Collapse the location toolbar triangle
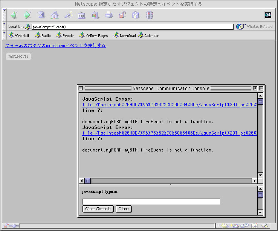278x231 pixels. pos(5,24)
